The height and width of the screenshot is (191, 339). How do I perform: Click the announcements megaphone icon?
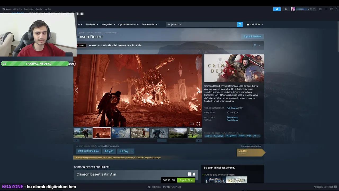(277, 9)
